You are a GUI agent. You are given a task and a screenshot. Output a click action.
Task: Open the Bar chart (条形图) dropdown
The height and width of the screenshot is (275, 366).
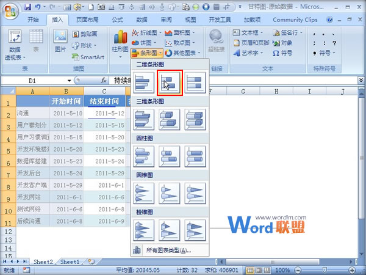point(146,53)
